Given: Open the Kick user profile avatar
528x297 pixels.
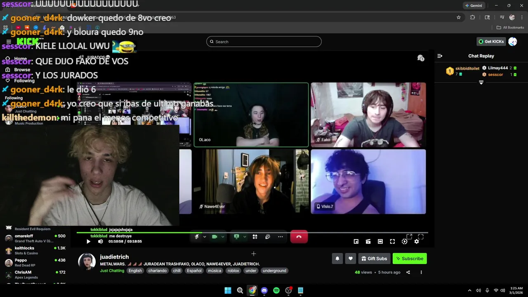Looking at the screenshot, I should (x=513, y=42).
